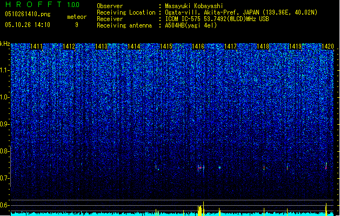Click the Receiving antenna field label
The height and width of the screenshot is (216, 340).
(x=124, y=25)
